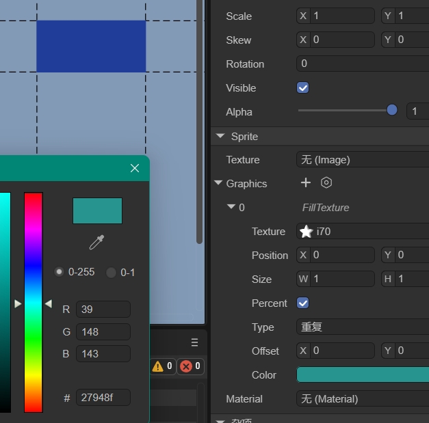
Task: Click the eyedropper color picker tool
Action: 97,242
